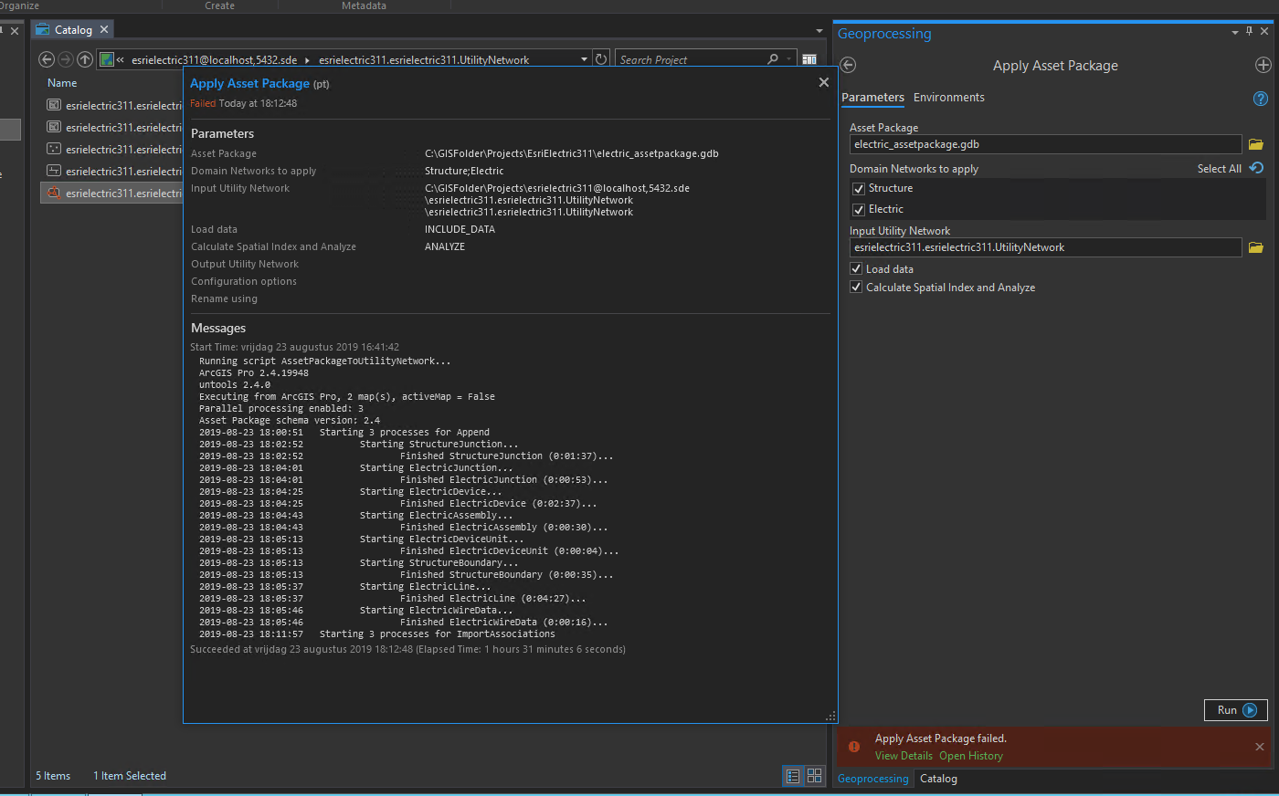Click the Search Project input field
The width and height of the screenshot is (1279, 796).
(692, 60)
